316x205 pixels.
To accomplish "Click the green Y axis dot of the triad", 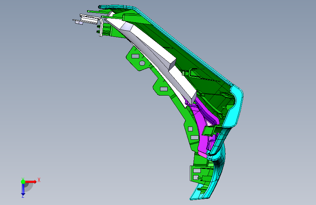I will (x=23, y=182).
